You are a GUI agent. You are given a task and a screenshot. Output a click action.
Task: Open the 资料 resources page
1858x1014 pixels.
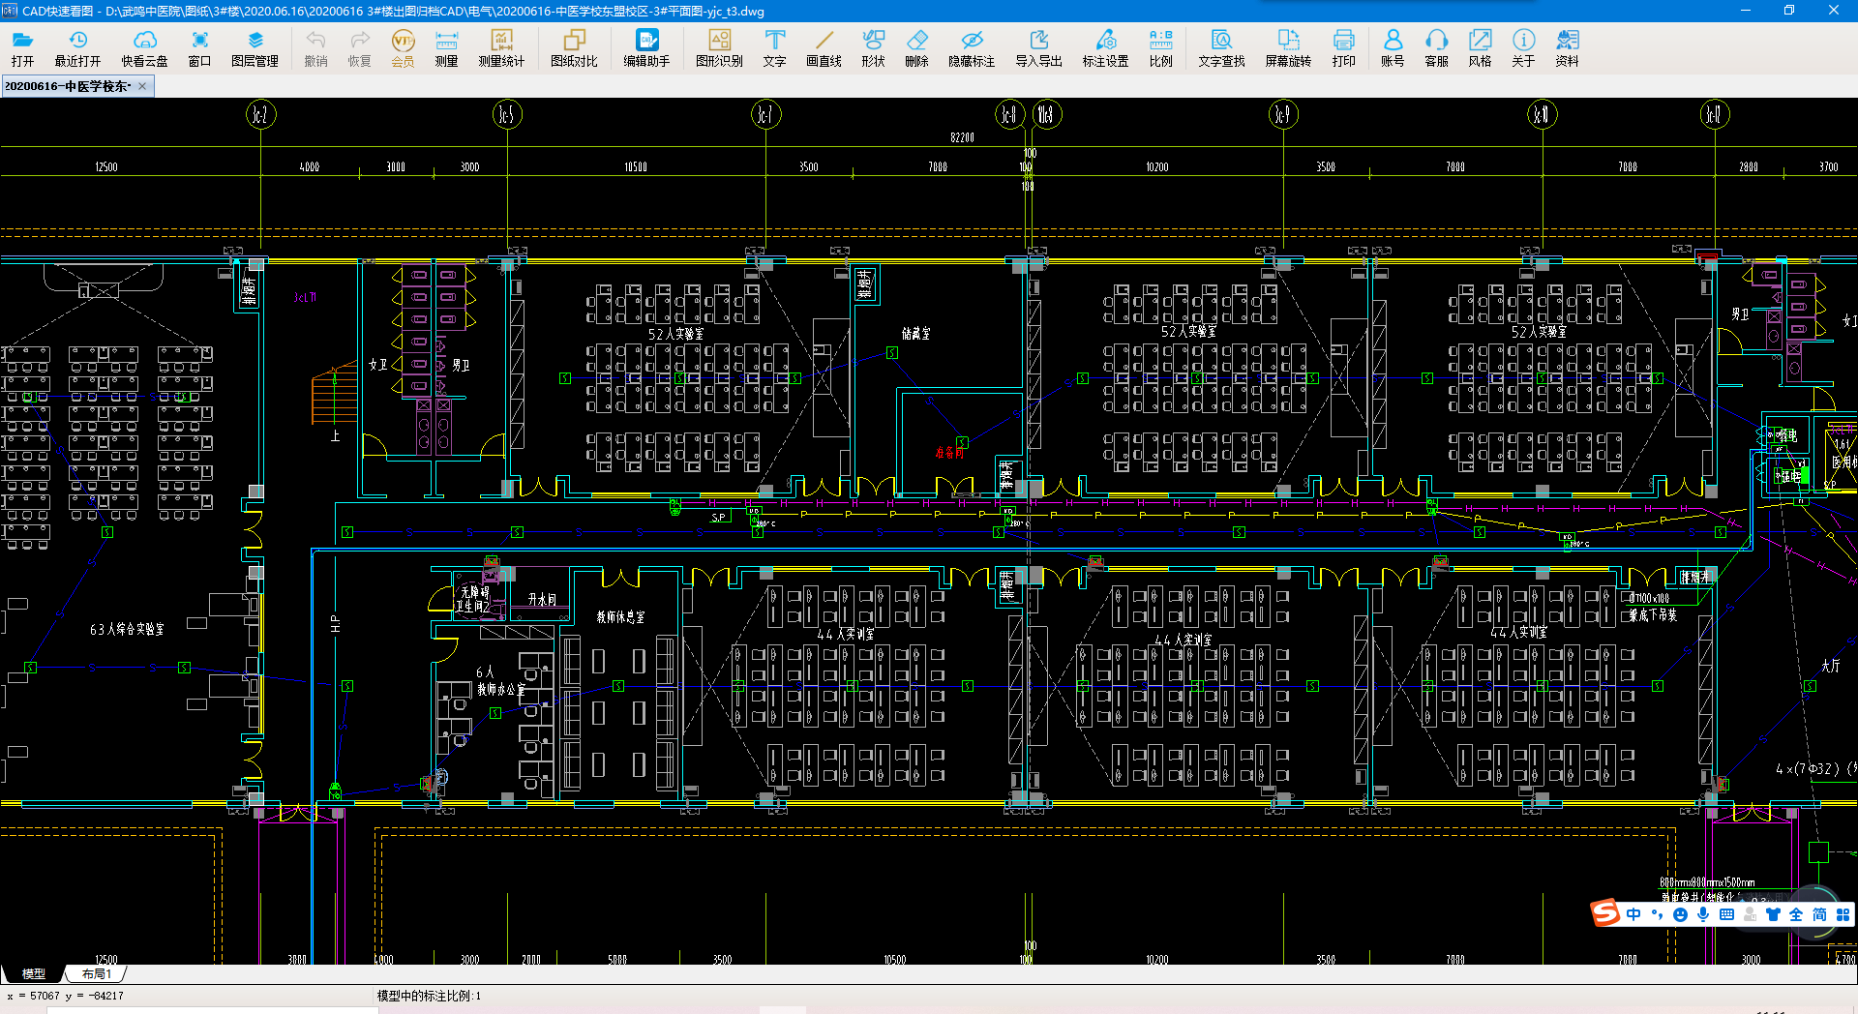(x=1567, y=48)
